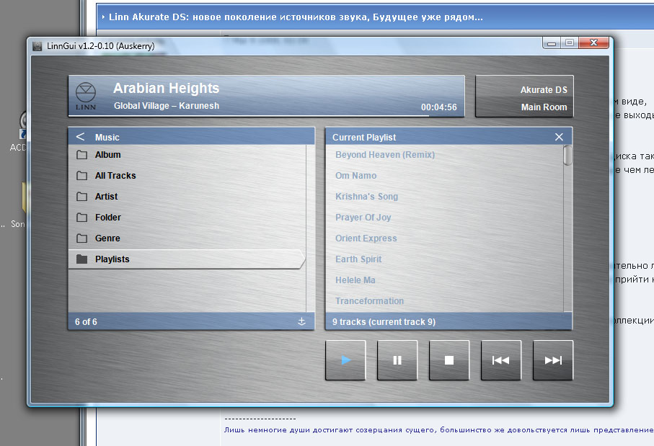The width and height of the screenshot is (654, 446).
Task: Click the filled Playlists folder icon
Action: 81,259
